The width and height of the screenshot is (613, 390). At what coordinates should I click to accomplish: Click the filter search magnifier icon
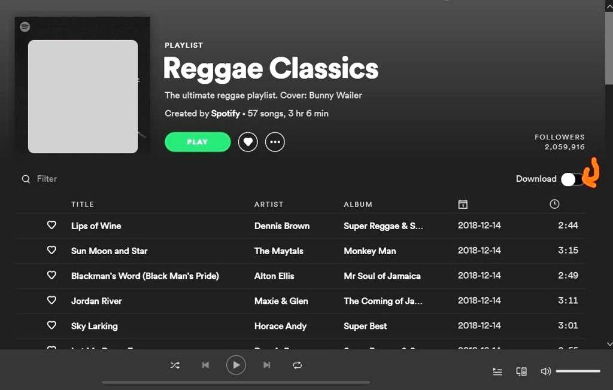coord(26,179)
